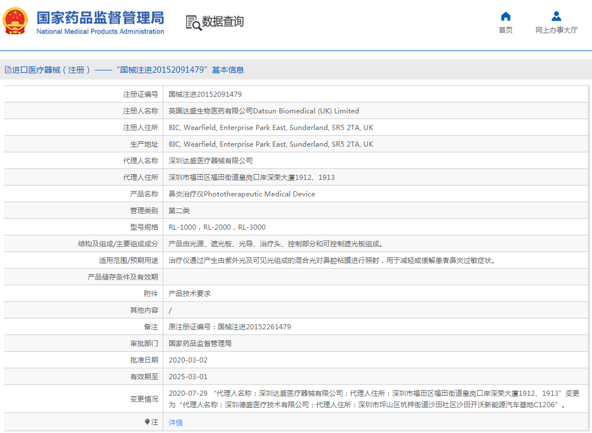Click the 数据查询 magnifier document icon
Screen dimensions: 592x433
coord(193,22)
